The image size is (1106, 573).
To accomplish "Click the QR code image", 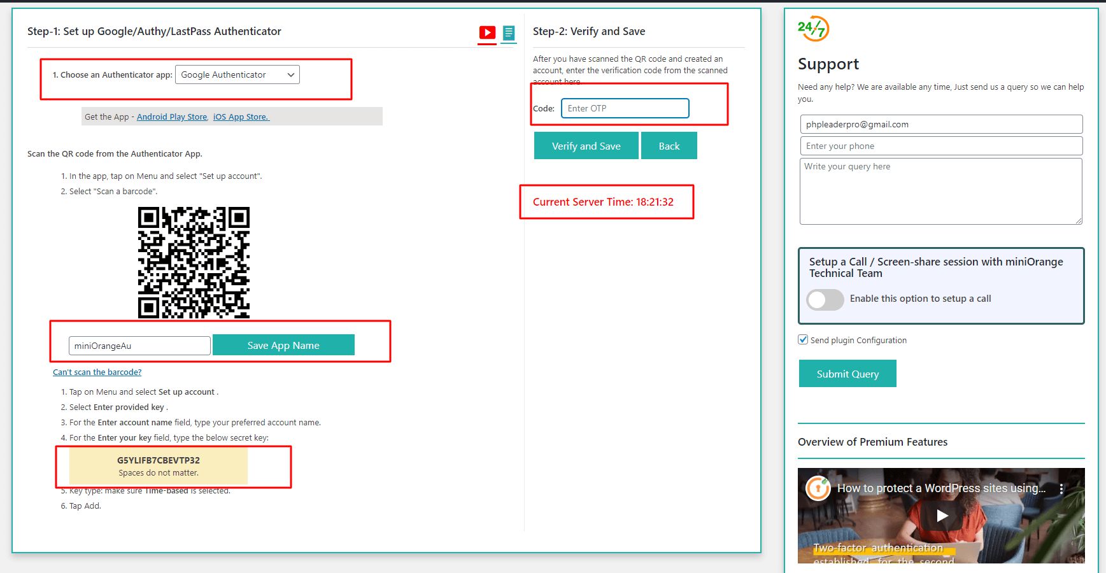I will 194,262.
